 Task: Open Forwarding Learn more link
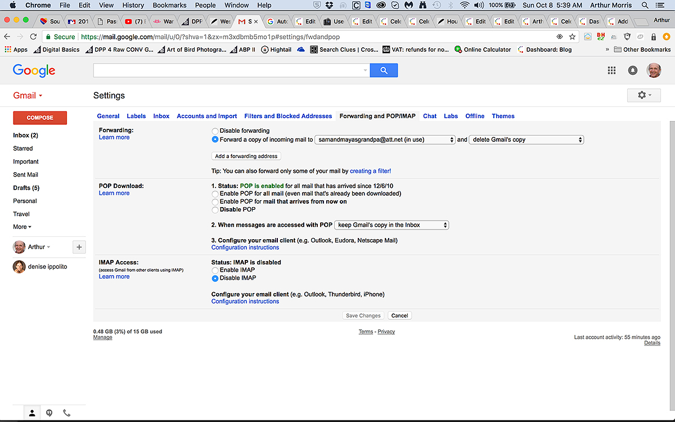coord(114,137)
